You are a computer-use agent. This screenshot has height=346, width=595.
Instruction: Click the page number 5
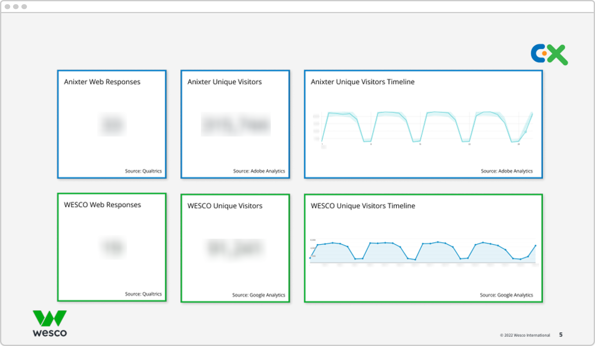click(x=561, y=335)
